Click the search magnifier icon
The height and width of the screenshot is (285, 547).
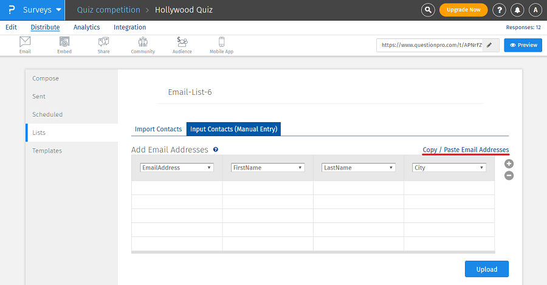(x=429, y=10)
